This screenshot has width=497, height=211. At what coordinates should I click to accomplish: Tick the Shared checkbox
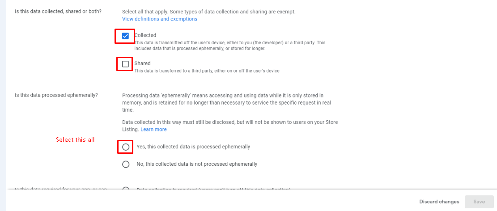click(x=126, y=64)
